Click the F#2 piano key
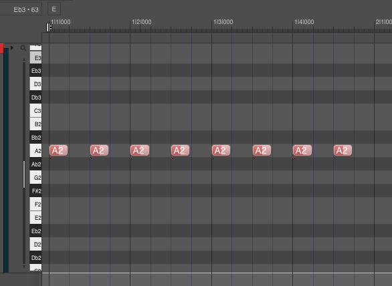392x286 pixels. [x=35, y=191]
